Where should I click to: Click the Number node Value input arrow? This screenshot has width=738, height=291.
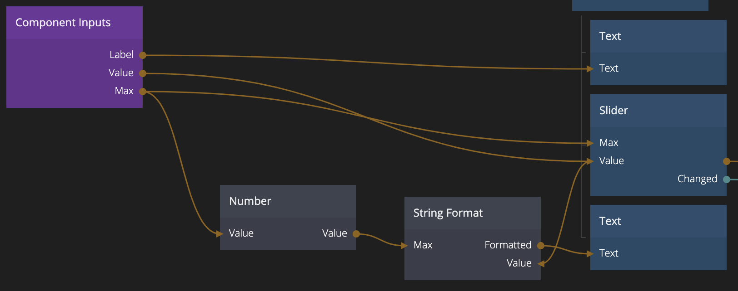220,234
